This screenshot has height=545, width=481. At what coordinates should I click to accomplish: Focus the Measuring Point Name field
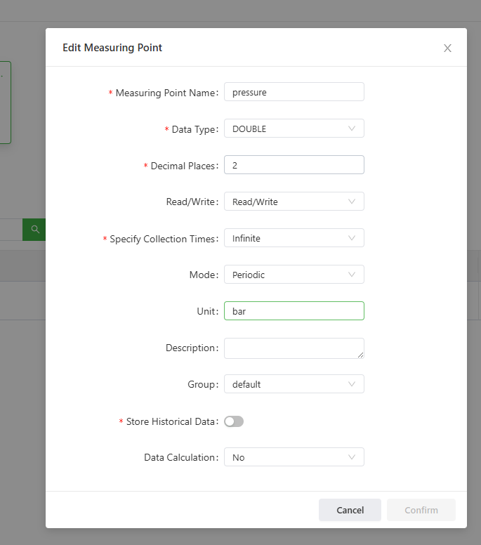click(x=294, y=92)
